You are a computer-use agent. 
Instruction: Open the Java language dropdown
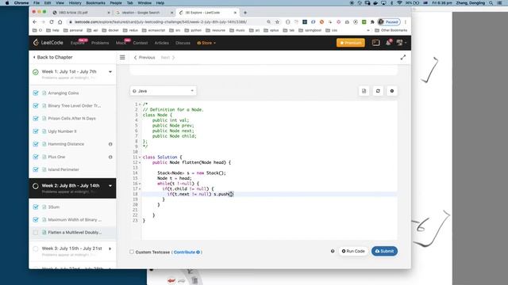click(163, 91)
